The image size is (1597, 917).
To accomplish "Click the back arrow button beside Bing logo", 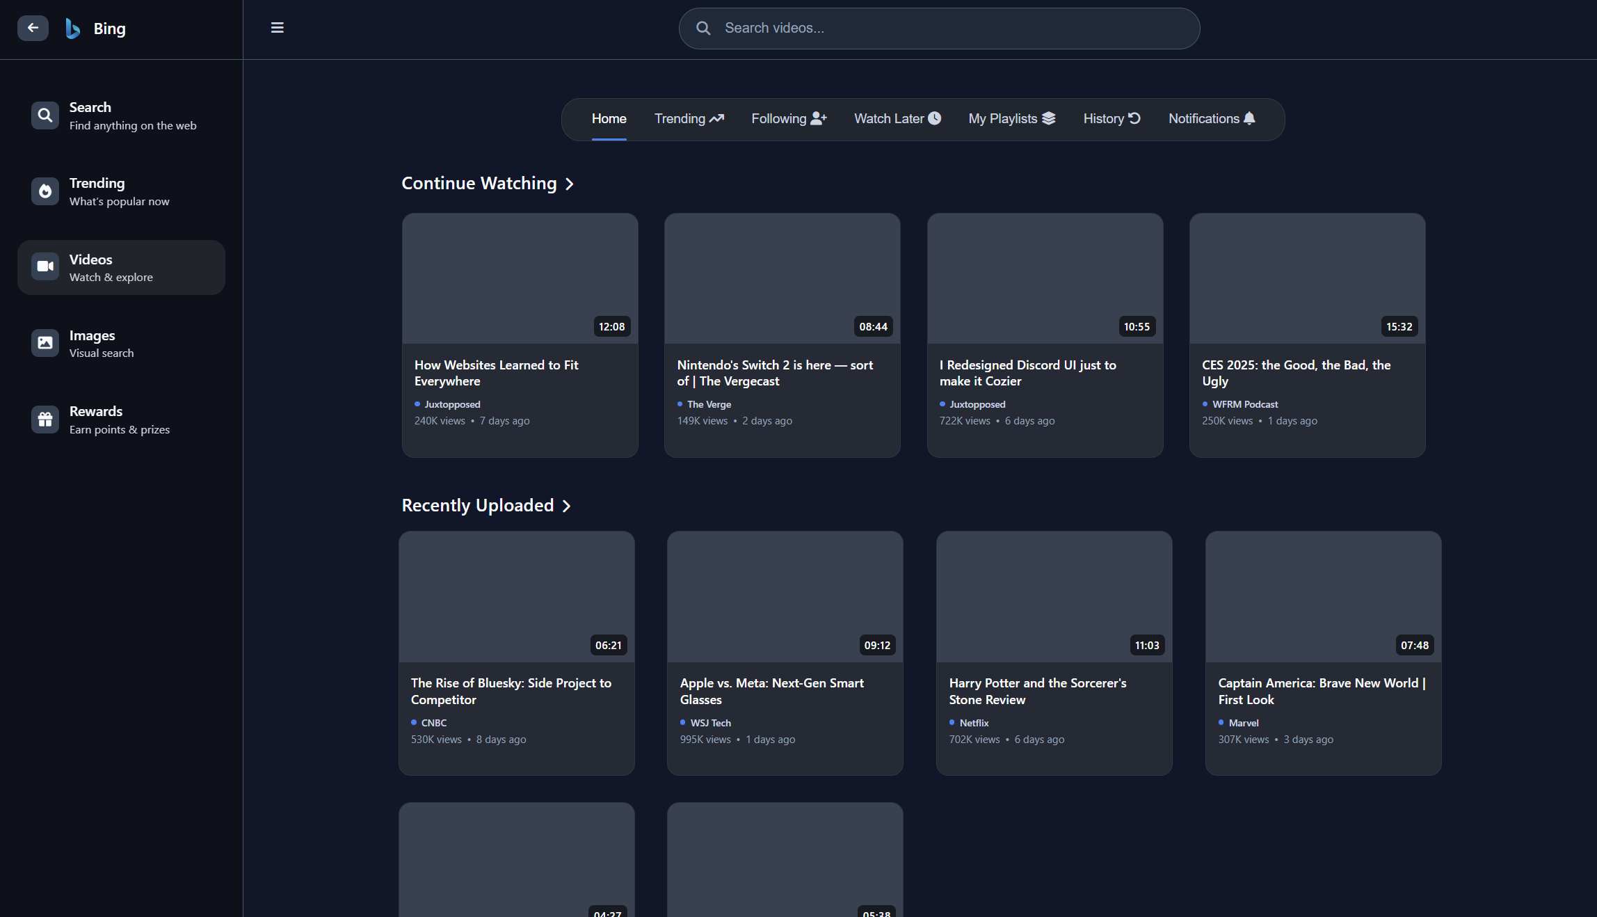I will 33,28.
